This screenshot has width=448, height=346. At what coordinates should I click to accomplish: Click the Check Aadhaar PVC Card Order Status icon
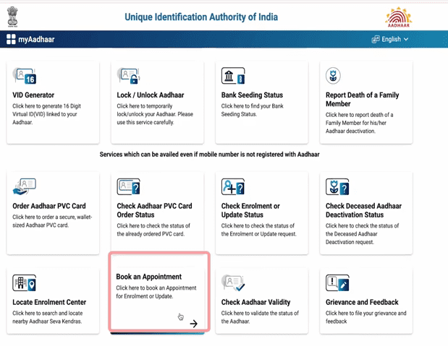click(129, 186)
